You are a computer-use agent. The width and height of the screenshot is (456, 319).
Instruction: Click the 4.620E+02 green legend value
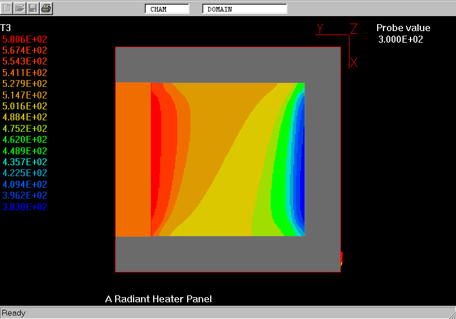click(x=25, y=139)
